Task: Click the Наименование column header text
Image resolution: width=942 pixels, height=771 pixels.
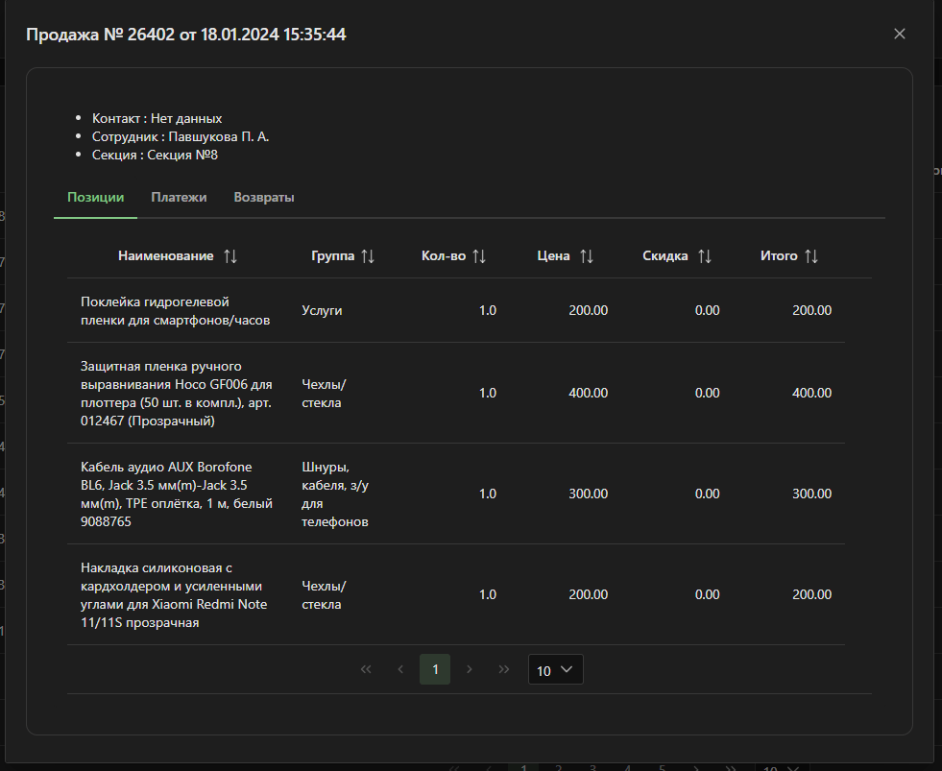Action: [x=165, y=256]
